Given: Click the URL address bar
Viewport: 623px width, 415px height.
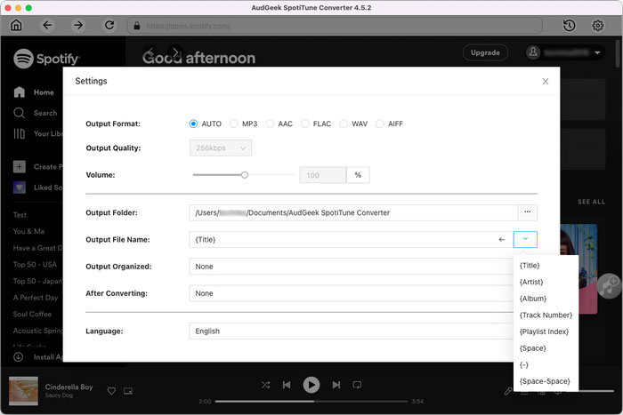Looking at the screenshot, I should tap(335, 26).
